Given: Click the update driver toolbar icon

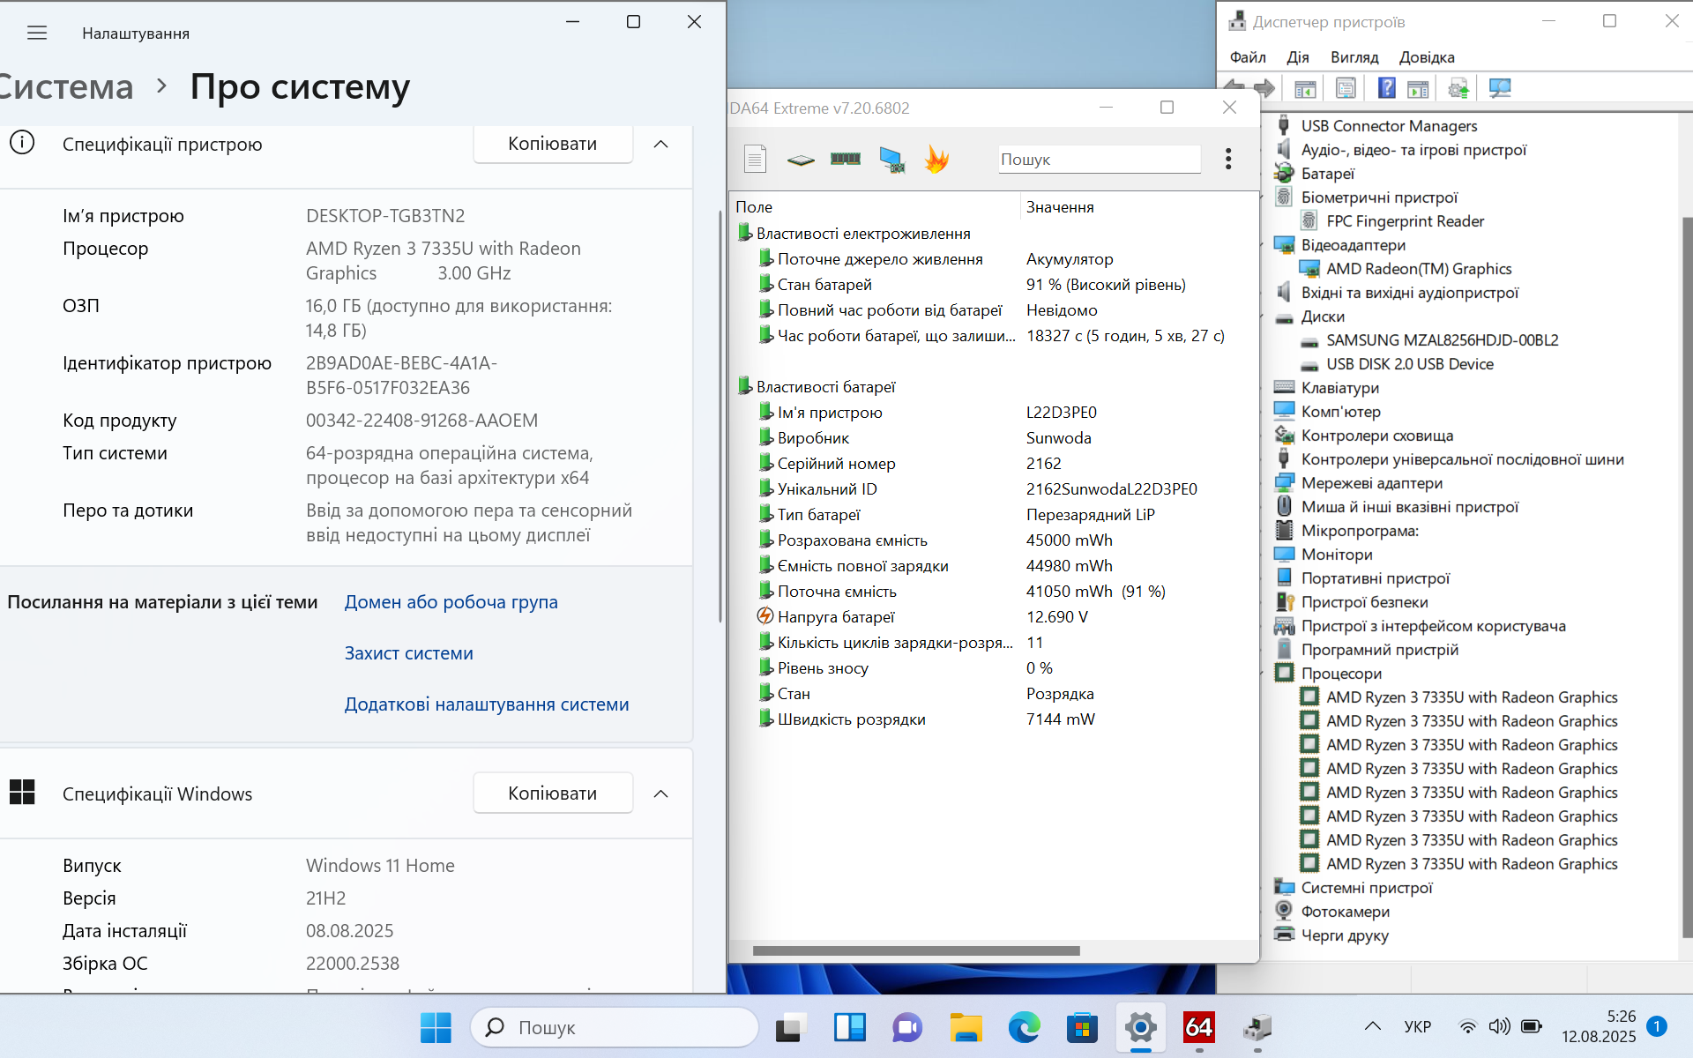Looking at the screenshot, I should click(1458, 88).
